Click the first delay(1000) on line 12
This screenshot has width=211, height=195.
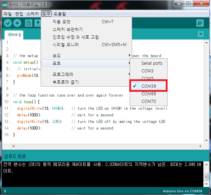click(x=29, y=115)
